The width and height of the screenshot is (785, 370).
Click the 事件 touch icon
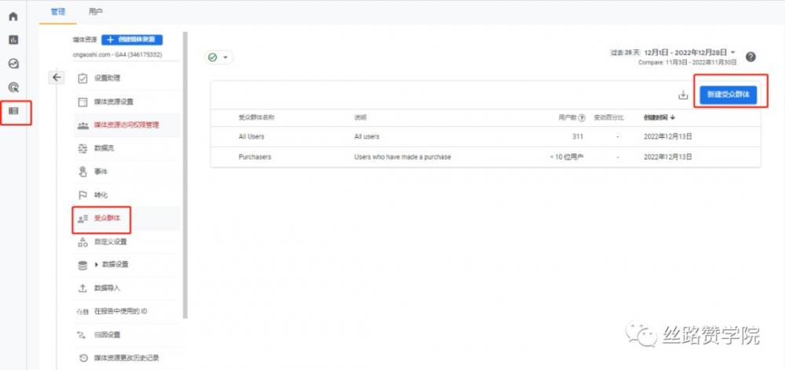[x=83, y=172]
